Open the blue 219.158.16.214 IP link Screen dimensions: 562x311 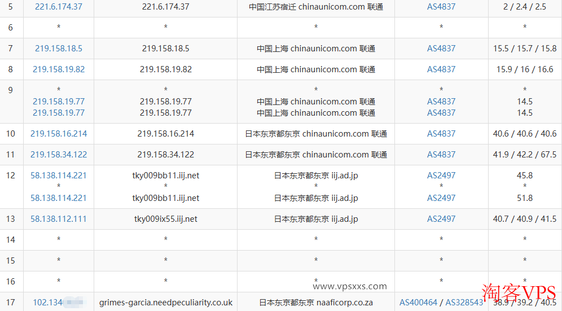[x=59, y=134]
